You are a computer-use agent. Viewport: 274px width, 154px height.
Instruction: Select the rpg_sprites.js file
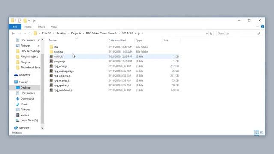[62, 86]
